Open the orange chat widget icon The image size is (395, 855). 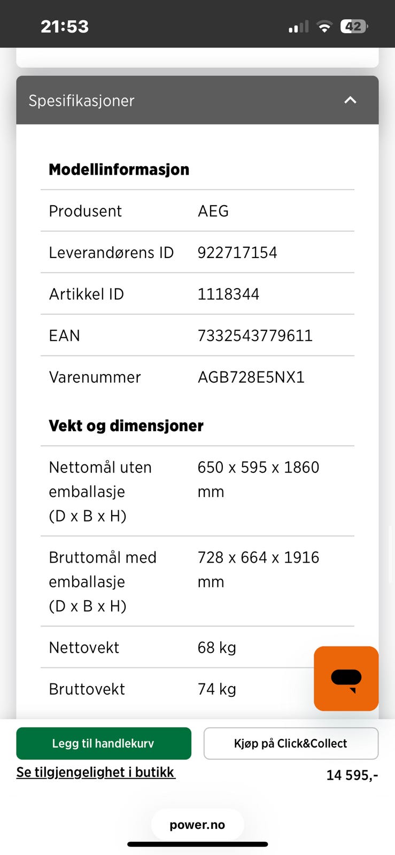(346, 678)
